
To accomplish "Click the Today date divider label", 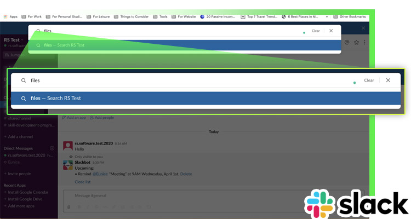I will click(x=214, y=132).
